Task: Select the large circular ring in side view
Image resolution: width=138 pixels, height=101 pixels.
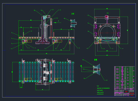Action: click(107, 33)
